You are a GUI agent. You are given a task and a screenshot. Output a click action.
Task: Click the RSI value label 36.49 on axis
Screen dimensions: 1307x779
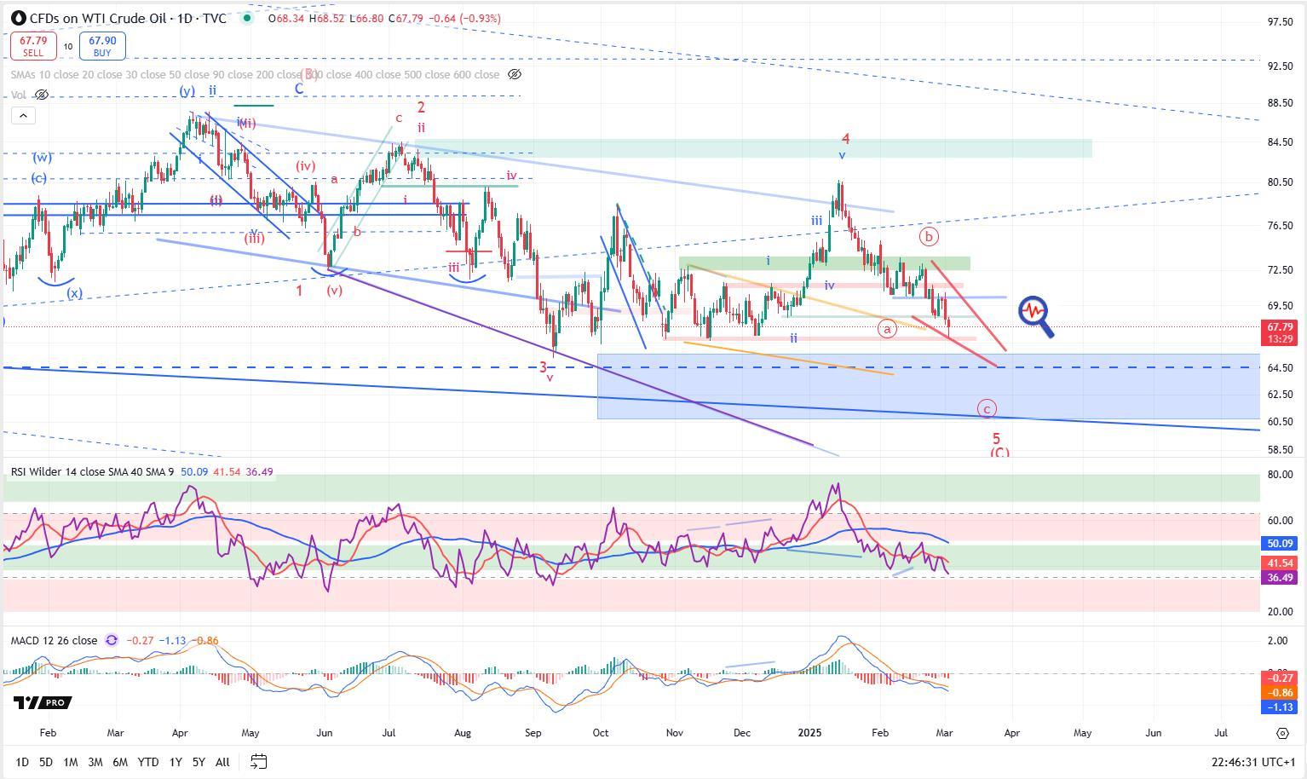coord(1280,577)
